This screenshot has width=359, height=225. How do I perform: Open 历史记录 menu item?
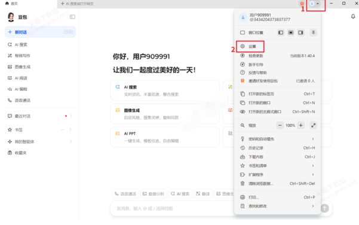[278, 148]
